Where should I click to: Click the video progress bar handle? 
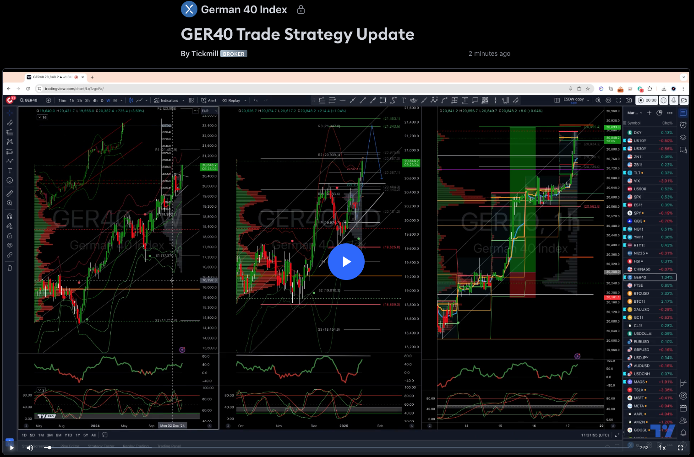pyautogui.click(x=49, y=447)
